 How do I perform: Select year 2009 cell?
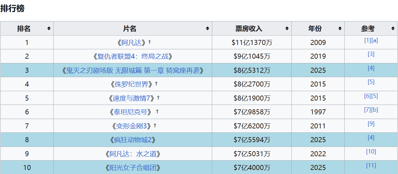[x=318, y=43]
